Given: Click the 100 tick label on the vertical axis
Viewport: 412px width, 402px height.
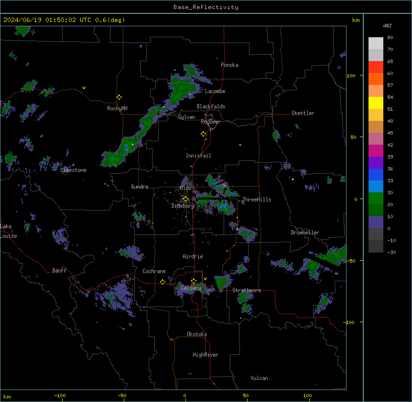Looking at the screenshot, I should click(351, 75).
